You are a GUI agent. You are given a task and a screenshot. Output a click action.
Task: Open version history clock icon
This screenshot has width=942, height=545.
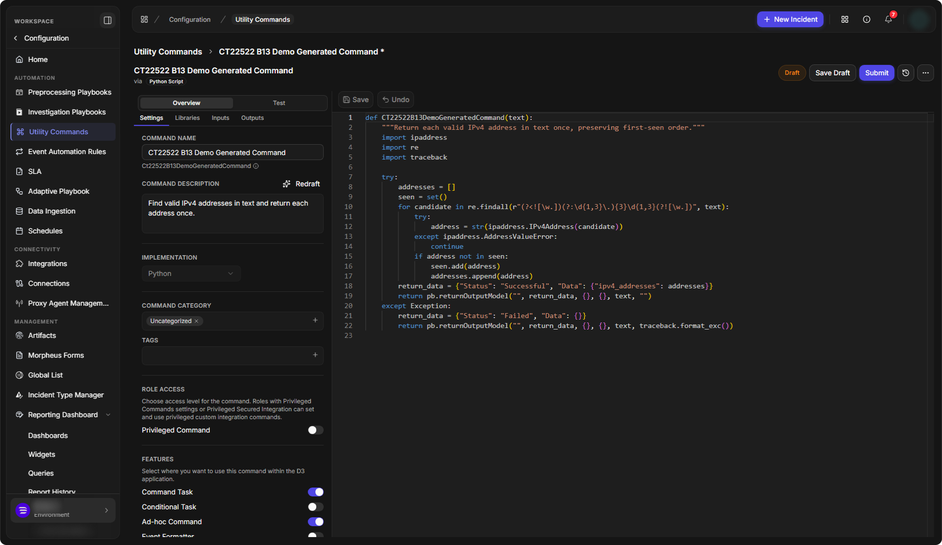click(906, 73)
